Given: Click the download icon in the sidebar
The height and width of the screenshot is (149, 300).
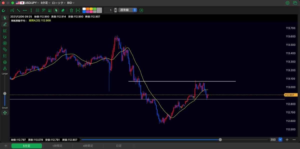Looking at the screenshot, I should click(x=5, y=68).
